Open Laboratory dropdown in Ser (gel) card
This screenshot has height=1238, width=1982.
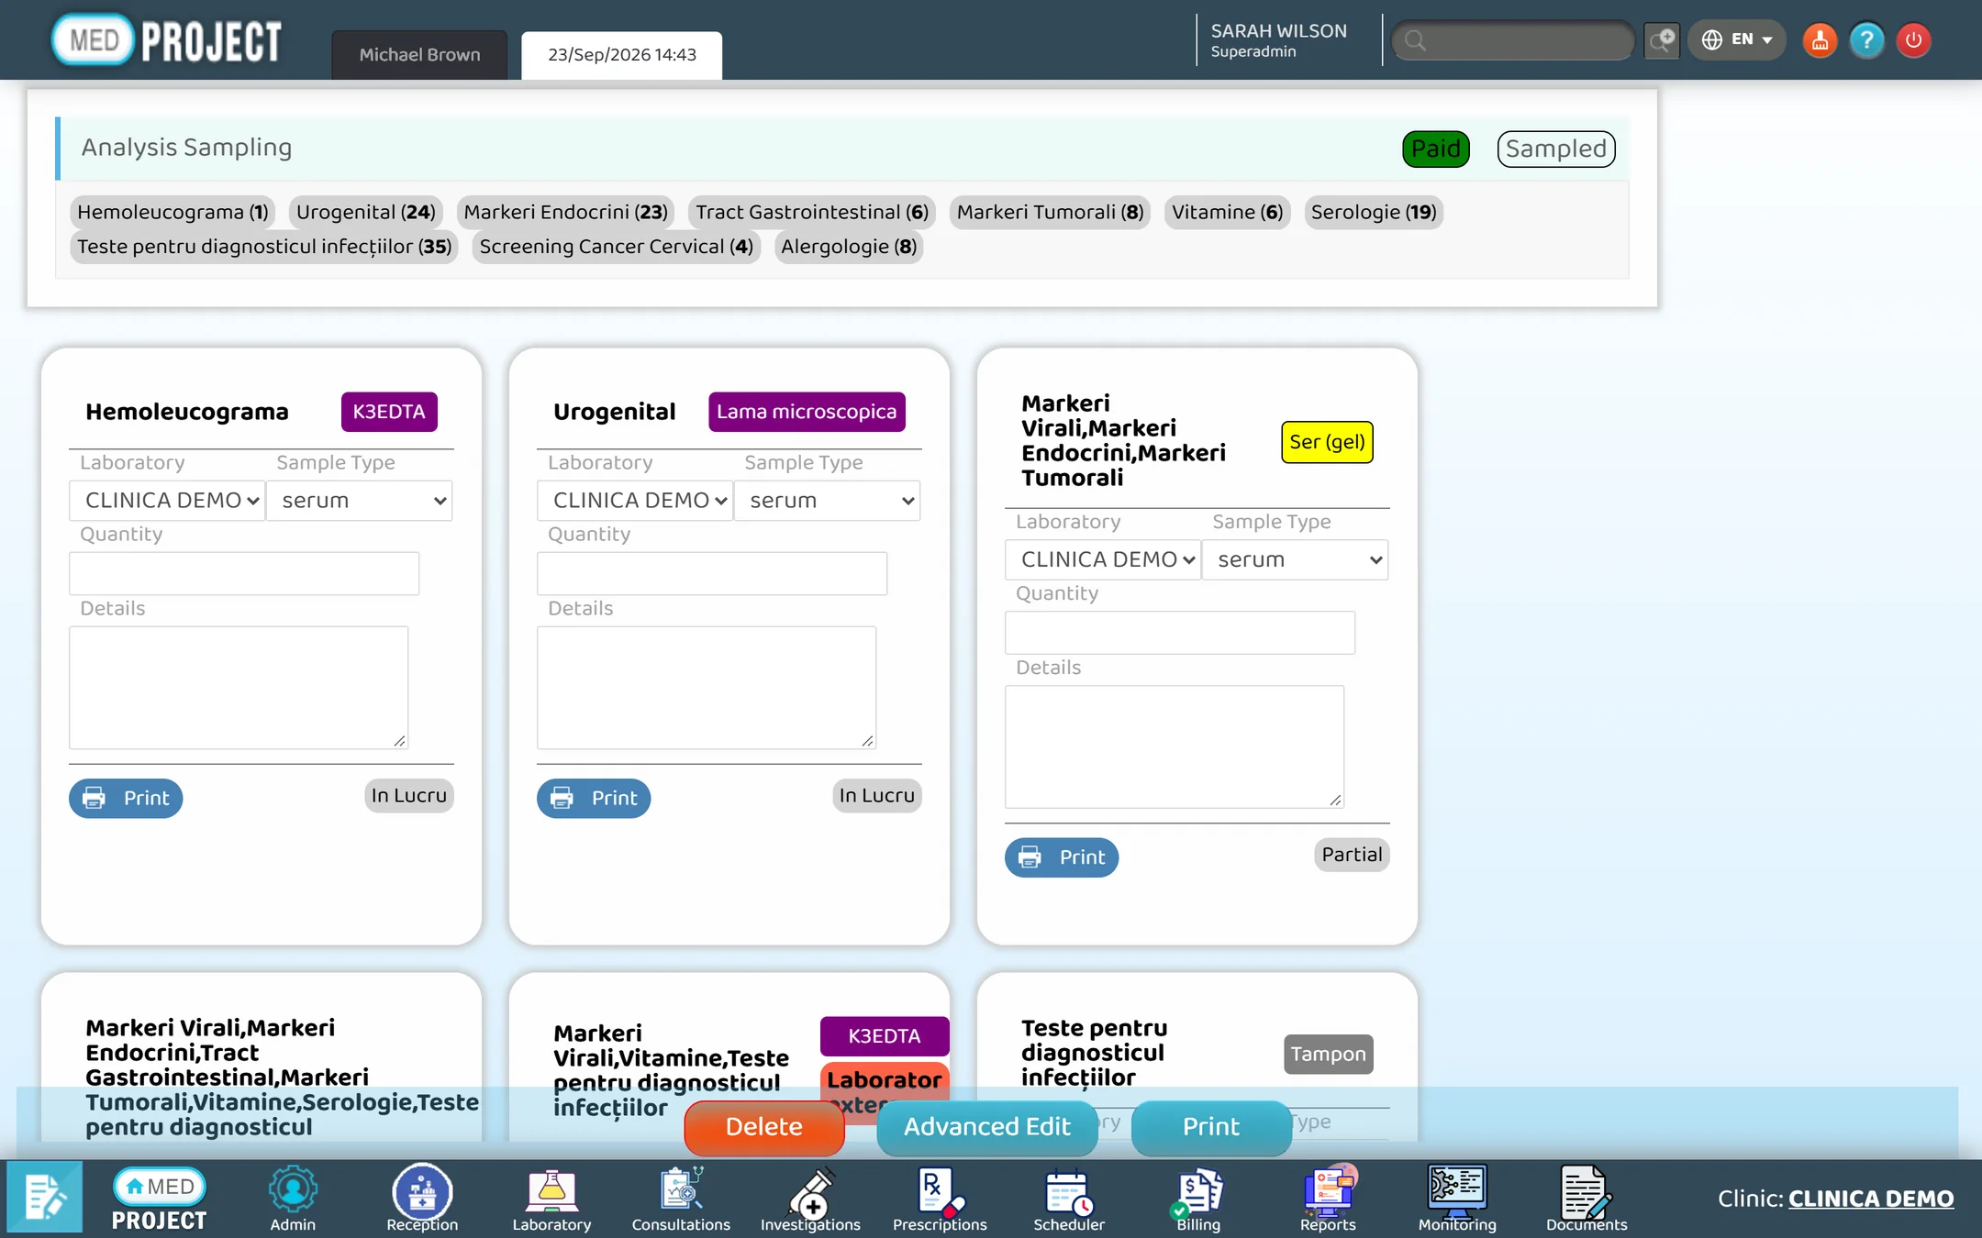pyautogui.click(x=1103, y=559)
